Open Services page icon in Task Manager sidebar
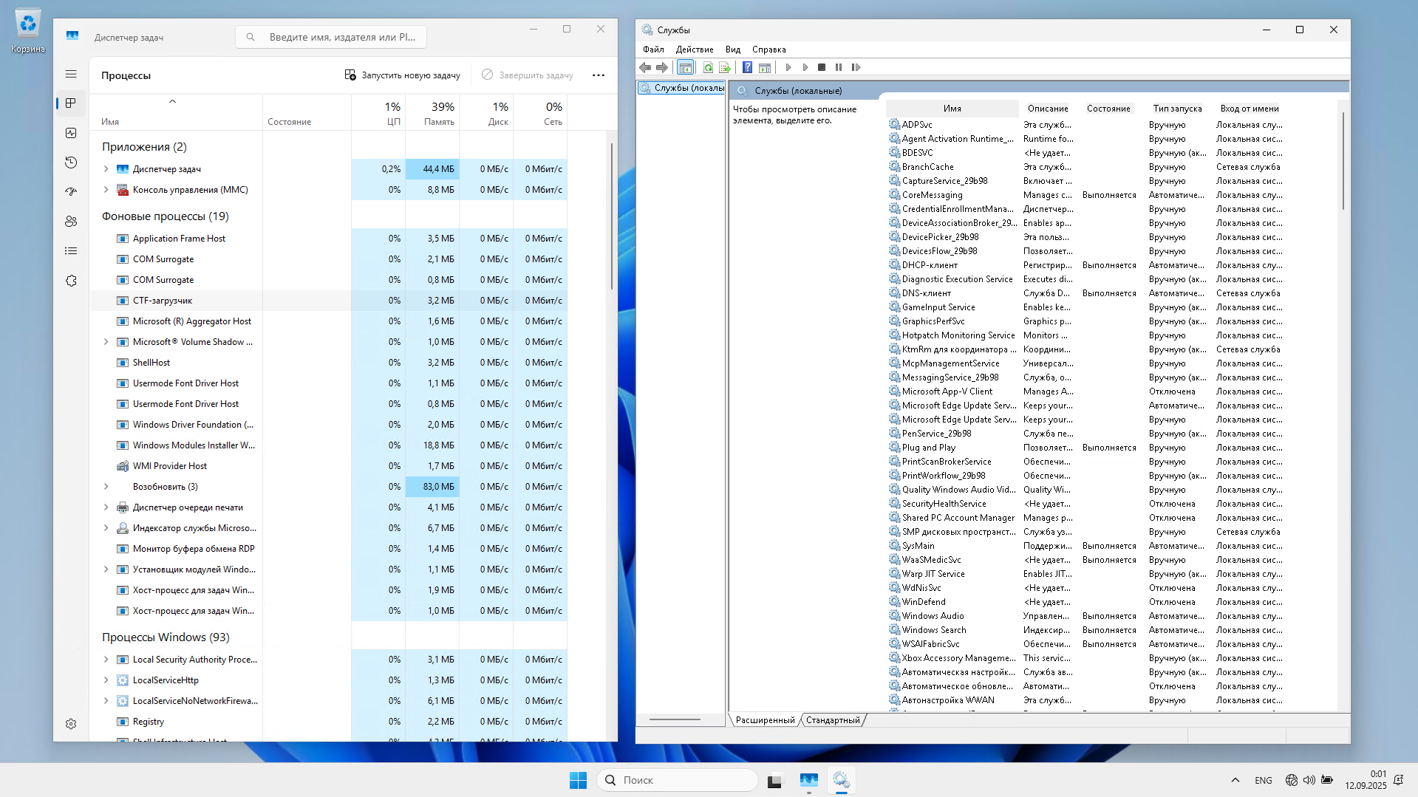Image resolution: width=1418 pixels, height=797 pixels. (x=71, y=281)
